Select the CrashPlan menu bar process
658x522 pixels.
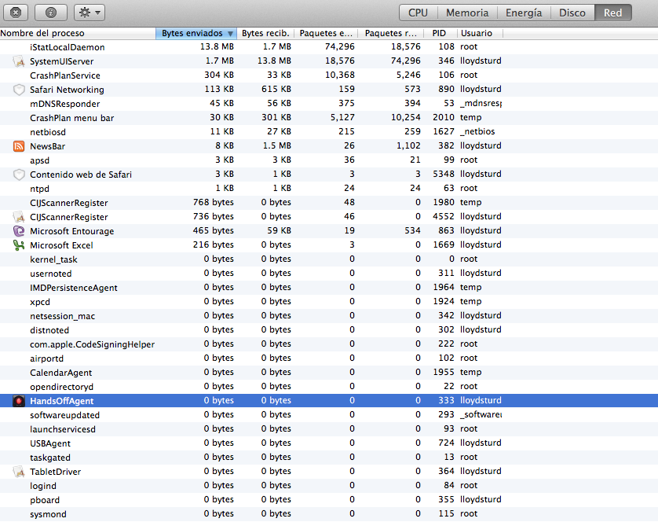(x=329, y=118)
